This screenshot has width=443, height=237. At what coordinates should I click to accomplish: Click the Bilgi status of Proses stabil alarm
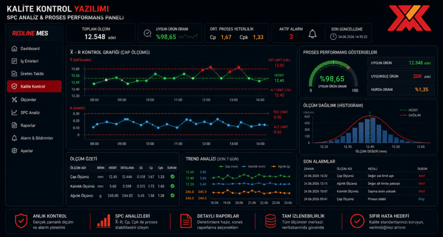click(421, 199)
